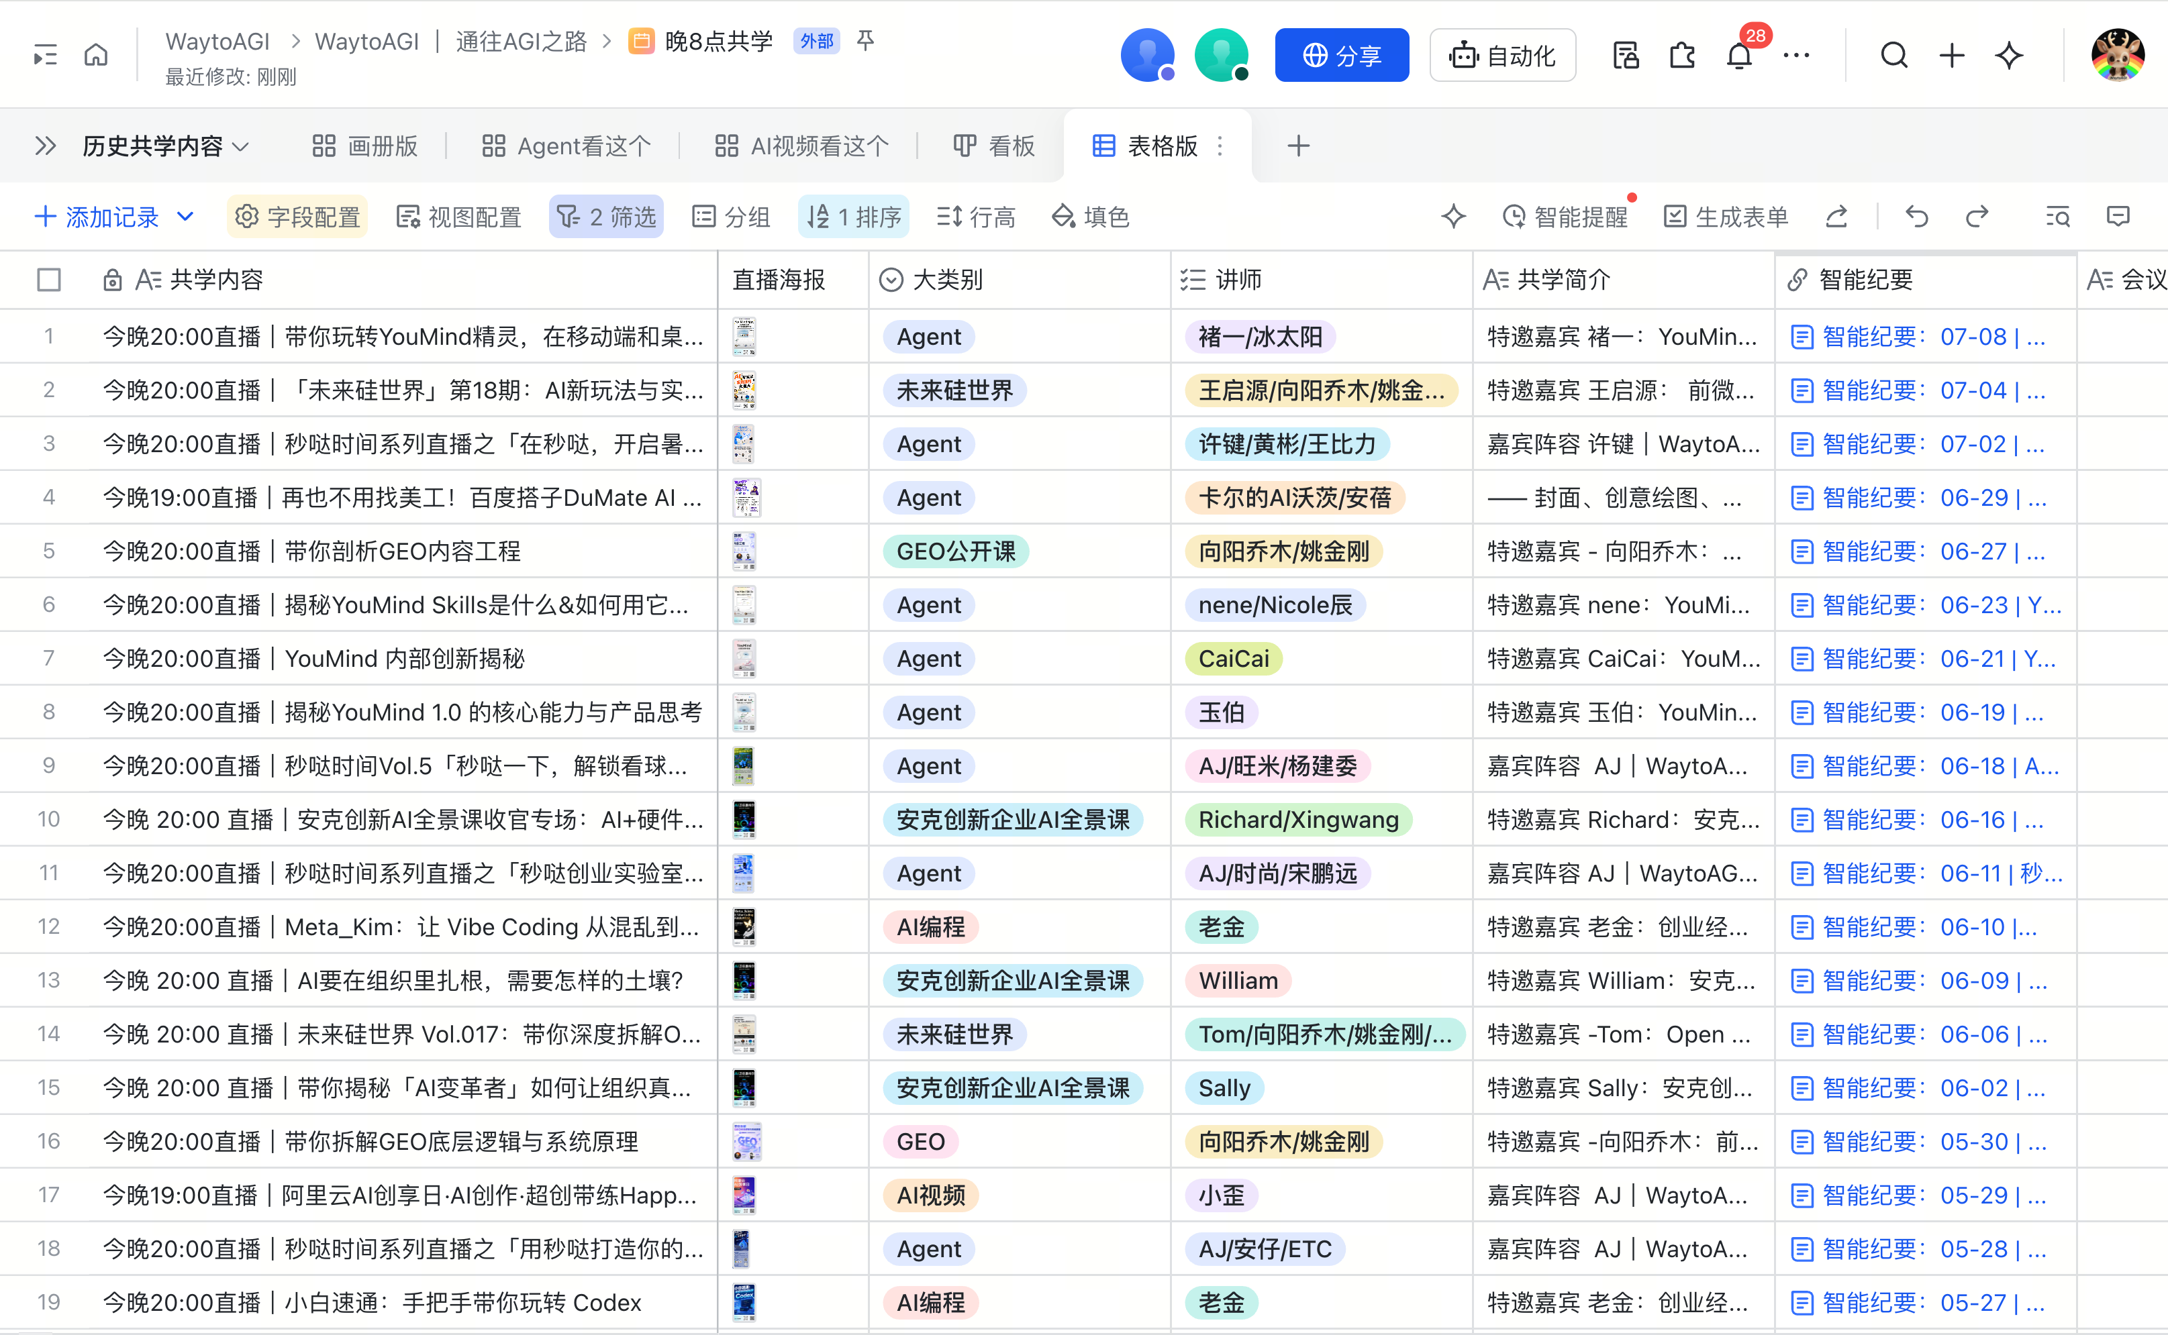
Task: Open 讲师 column header menu
Action: [x=1322, y=280]
